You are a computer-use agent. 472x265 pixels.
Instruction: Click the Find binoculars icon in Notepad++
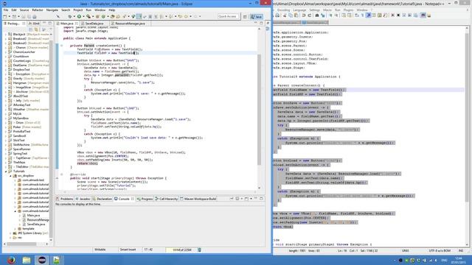[x=317, y=15]
